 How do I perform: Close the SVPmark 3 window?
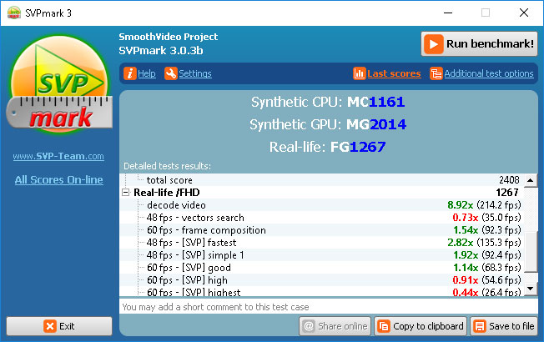[524, 13]
